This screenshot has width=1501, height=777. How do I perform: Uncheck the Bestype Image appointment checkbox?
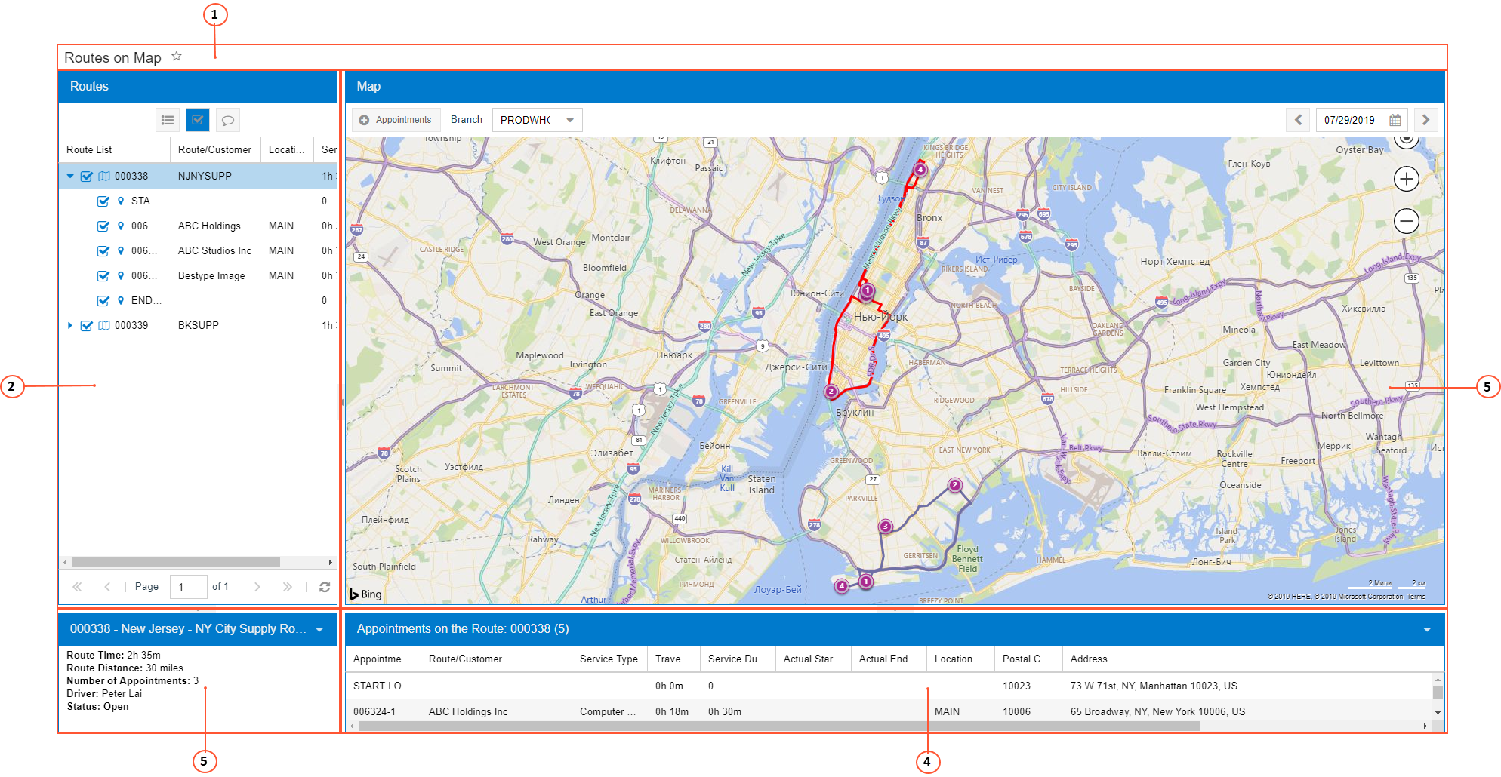[x=103, y=275]
